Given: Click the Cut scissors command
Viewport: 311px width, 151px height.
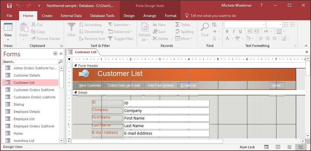Looking at the screenshot, I should click(x=37, y=25).
